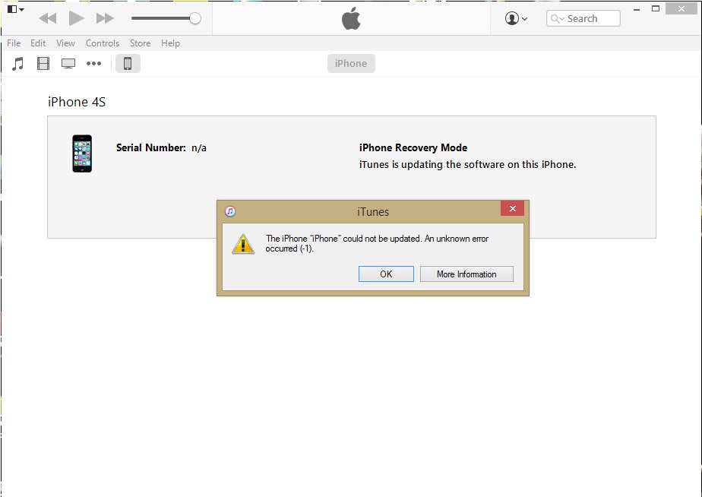702x497 pixels.
Task: Click the rewind previous track button
Action: (47, 18)
